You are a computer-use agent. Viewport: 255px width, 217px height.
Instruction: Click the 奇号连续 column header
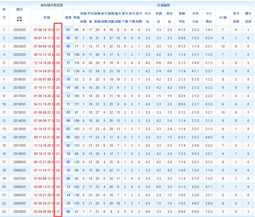pyautogui.click(x=236, y=17)
